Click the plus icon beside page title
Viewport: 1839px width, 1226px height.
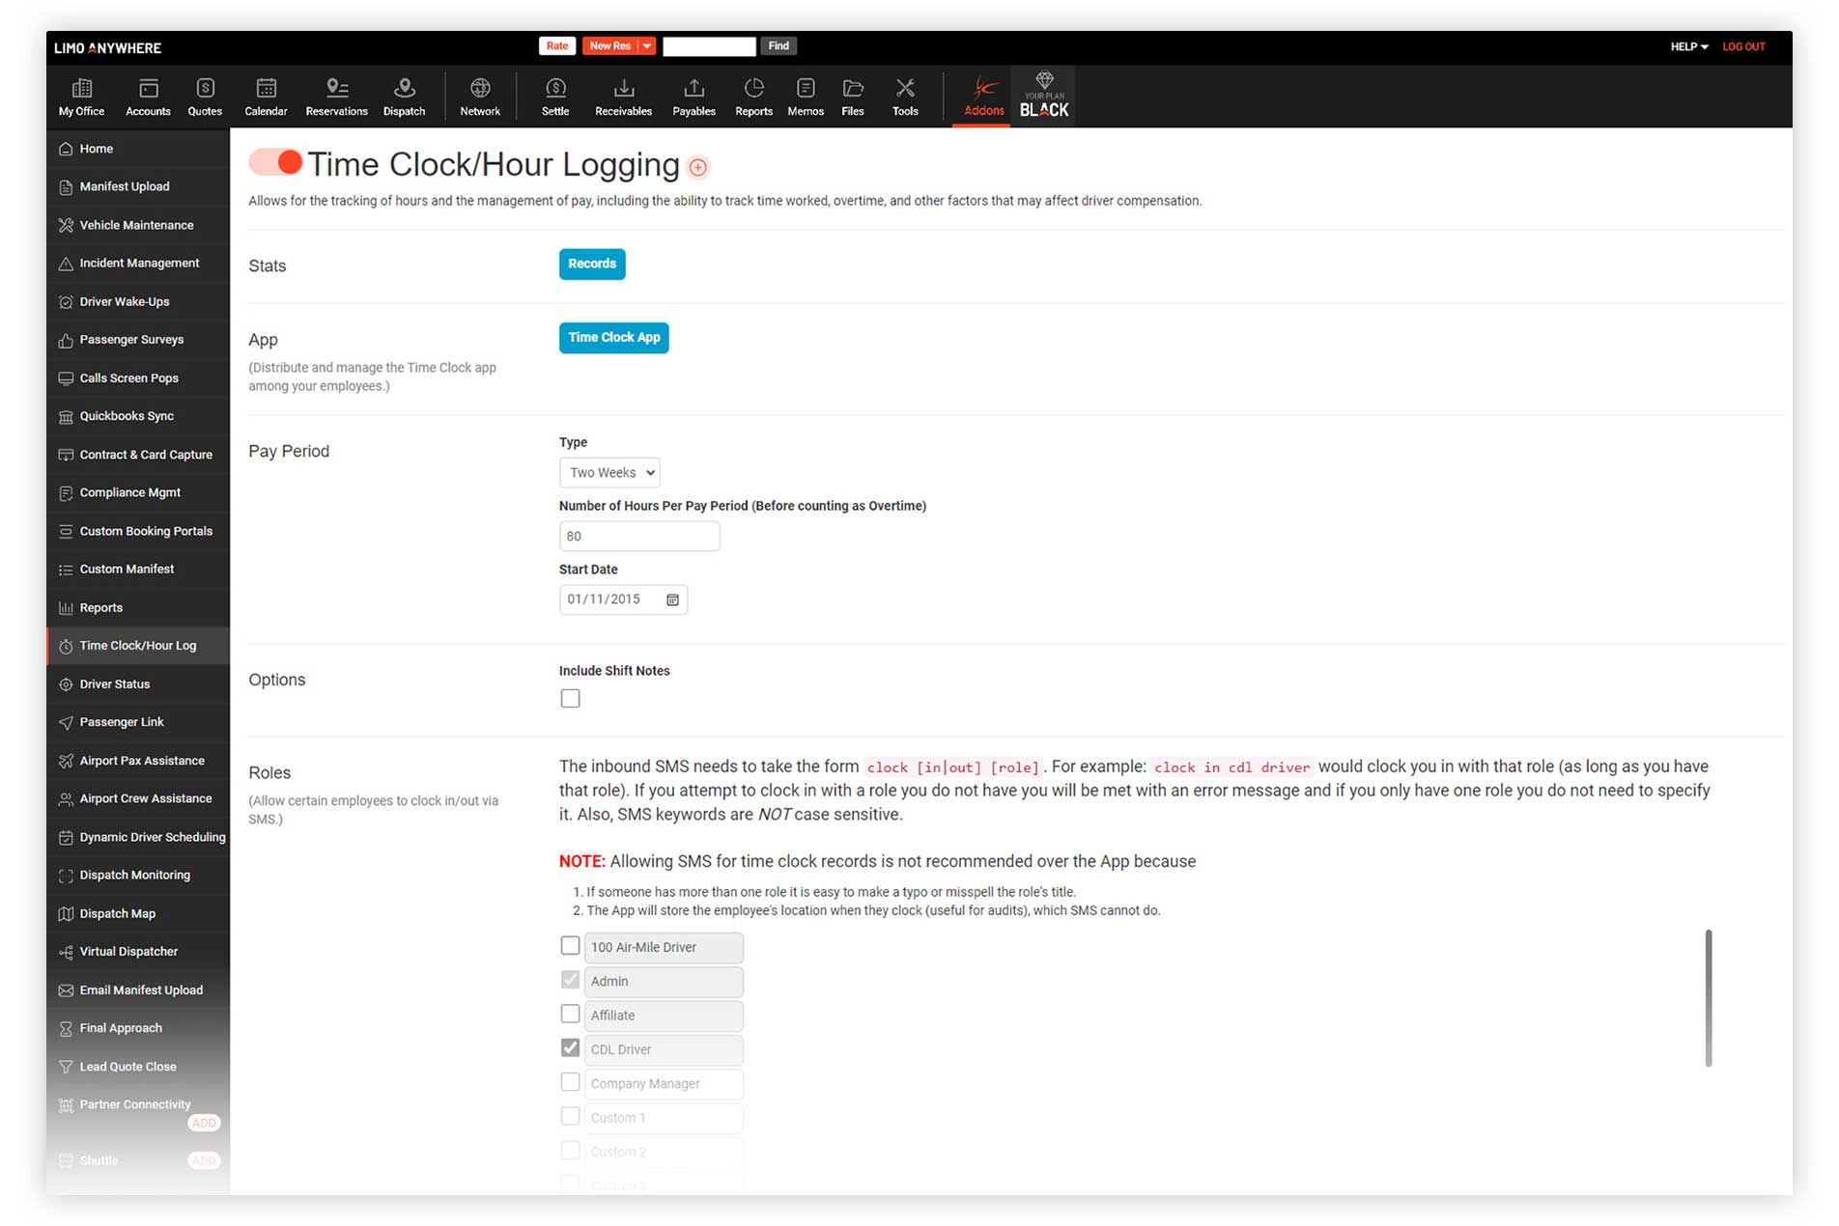click(x=698, y=168)
